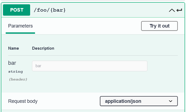This screenshot has width=187, height=112.
Task: Open the application/json content type dropdown
Action: [139, 101]
